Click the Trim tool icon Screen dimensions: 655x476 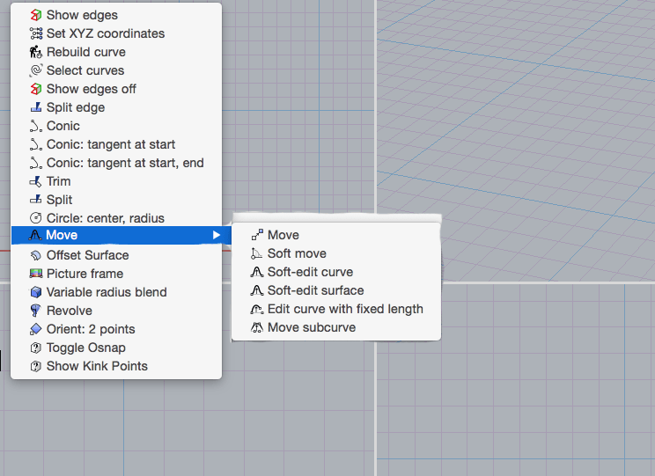click(x=36, y=181)
